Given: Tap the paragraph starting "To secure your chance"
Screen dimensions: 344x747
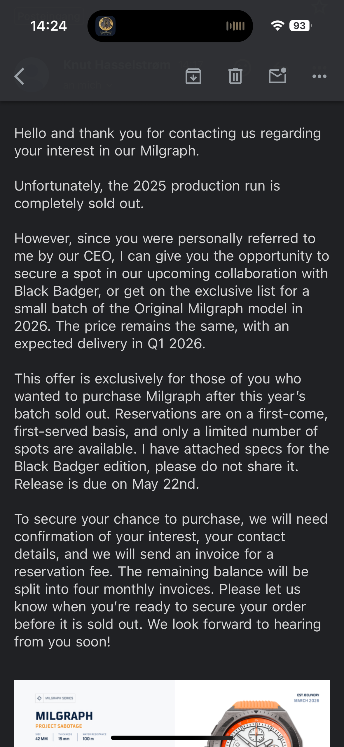Looking at the screenshot, I should pos(171,580).
